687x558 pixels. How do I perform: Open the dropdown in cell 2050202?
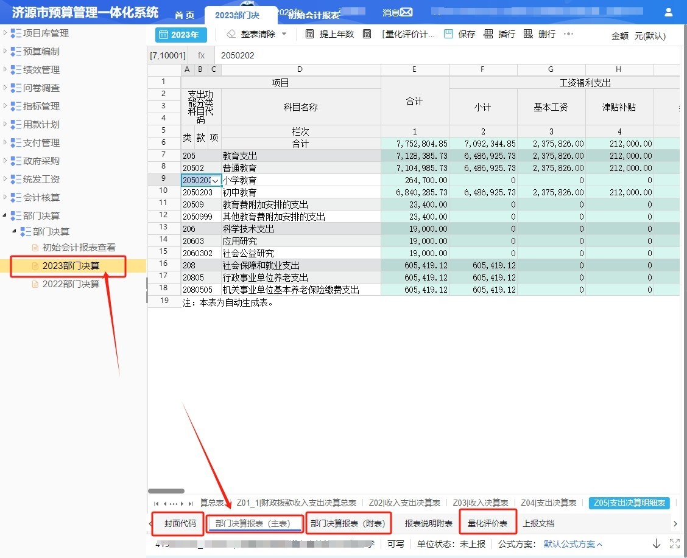pos(215,180)
